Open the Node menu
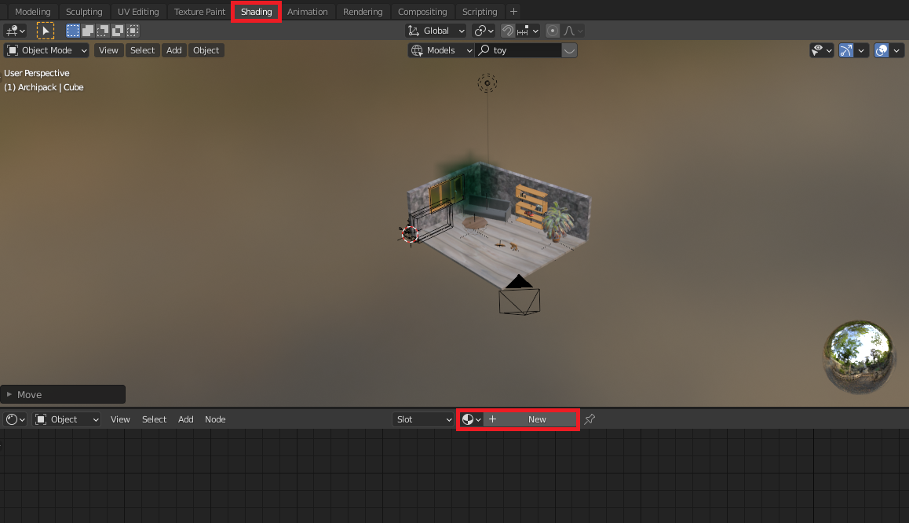909x523 pixels. coord(215,419)
